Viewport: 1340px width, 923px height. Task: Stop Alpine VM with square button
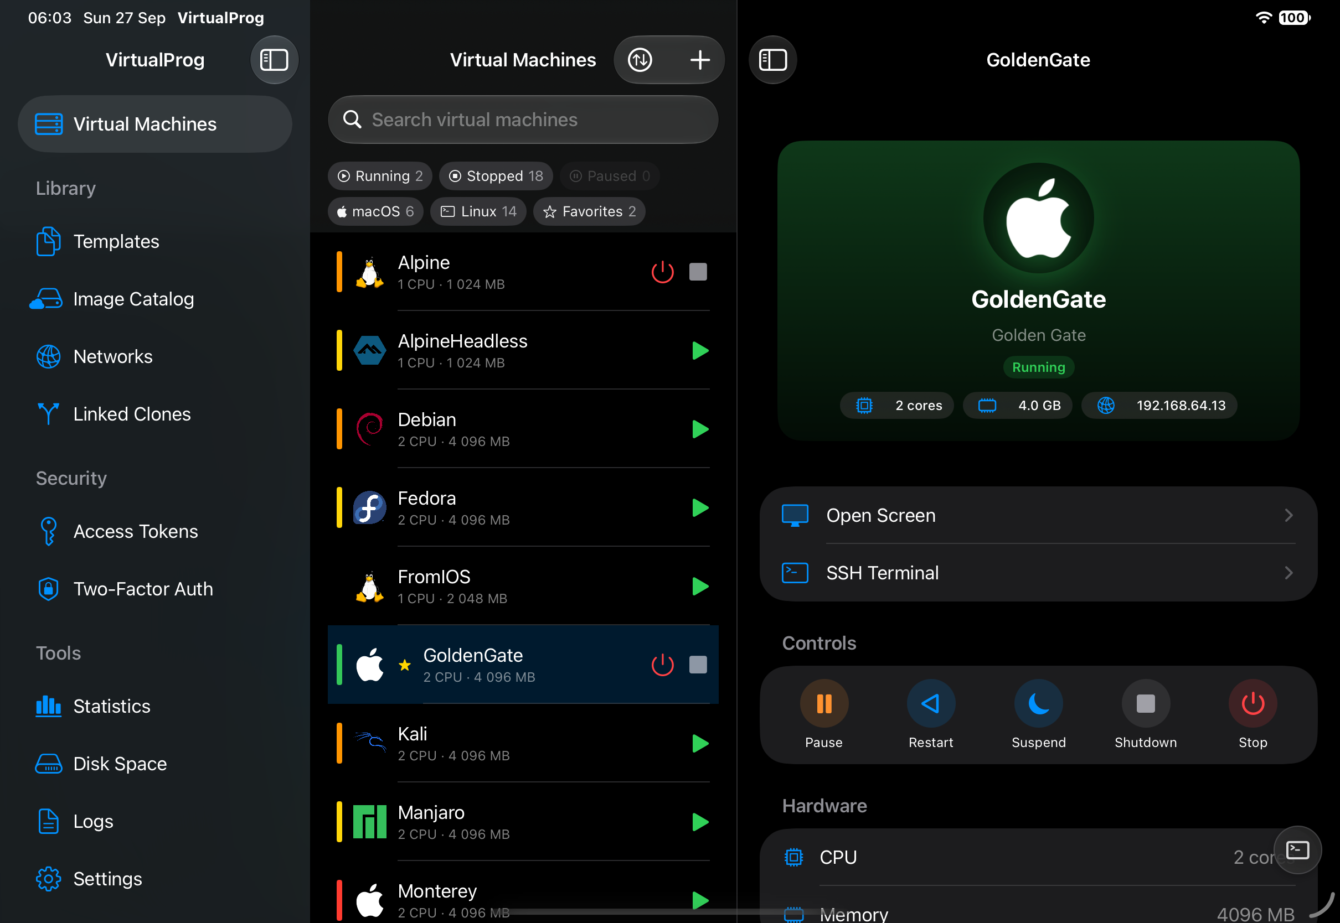[698, 272]
